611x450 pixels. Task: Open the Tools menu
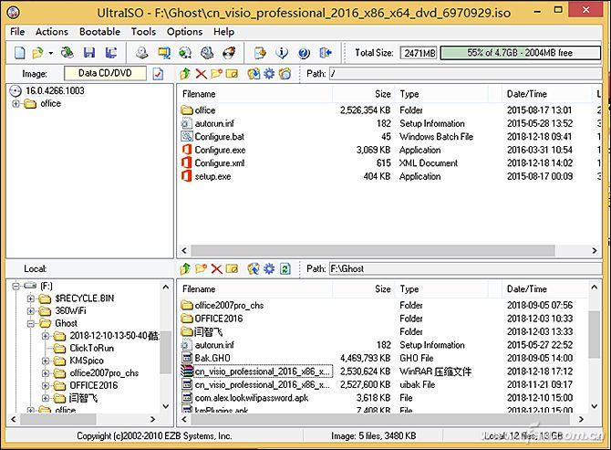[x=143, y=32]
